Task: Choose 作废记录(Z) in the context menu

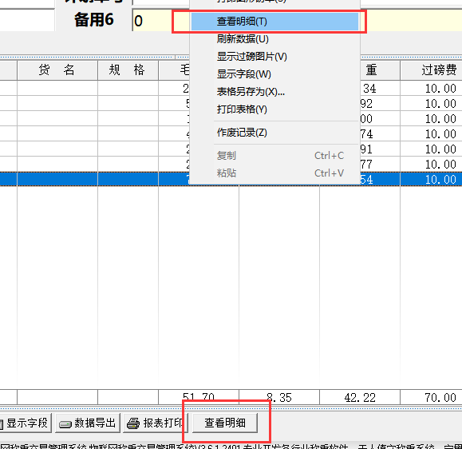Action: [274, 133]
